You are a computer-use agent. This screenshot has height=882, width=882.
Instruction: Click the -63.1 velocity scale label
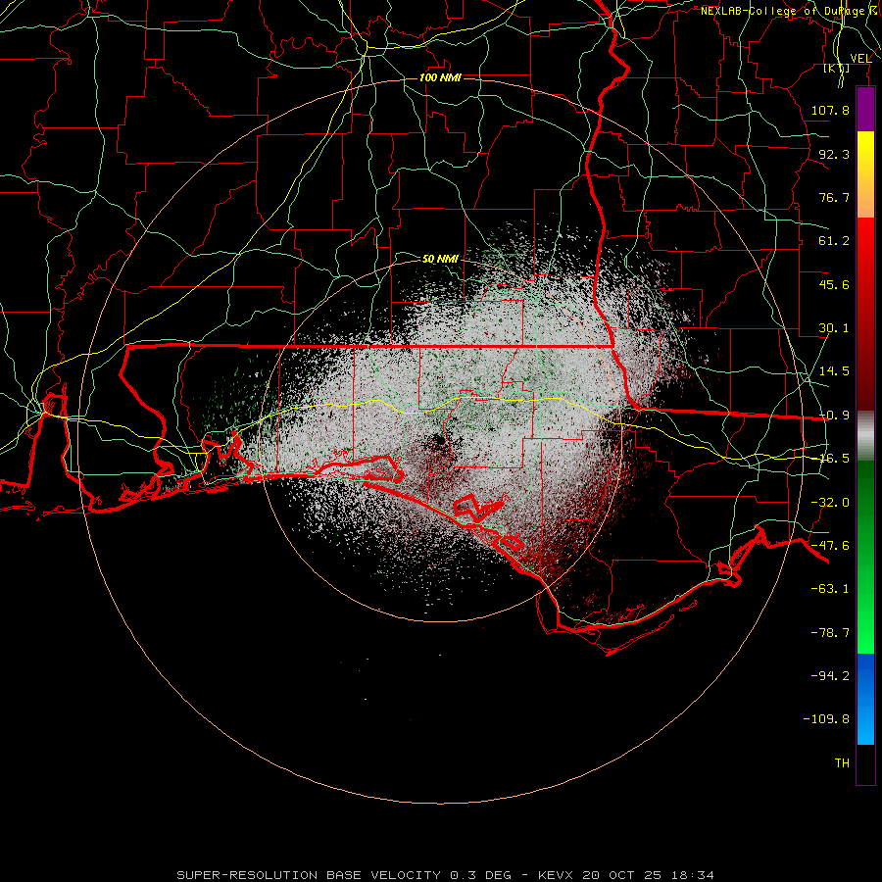point(830,589)
